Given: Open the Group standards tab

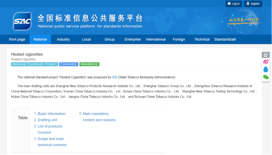Looking at the screenshot, I should (x=109, y=39).
